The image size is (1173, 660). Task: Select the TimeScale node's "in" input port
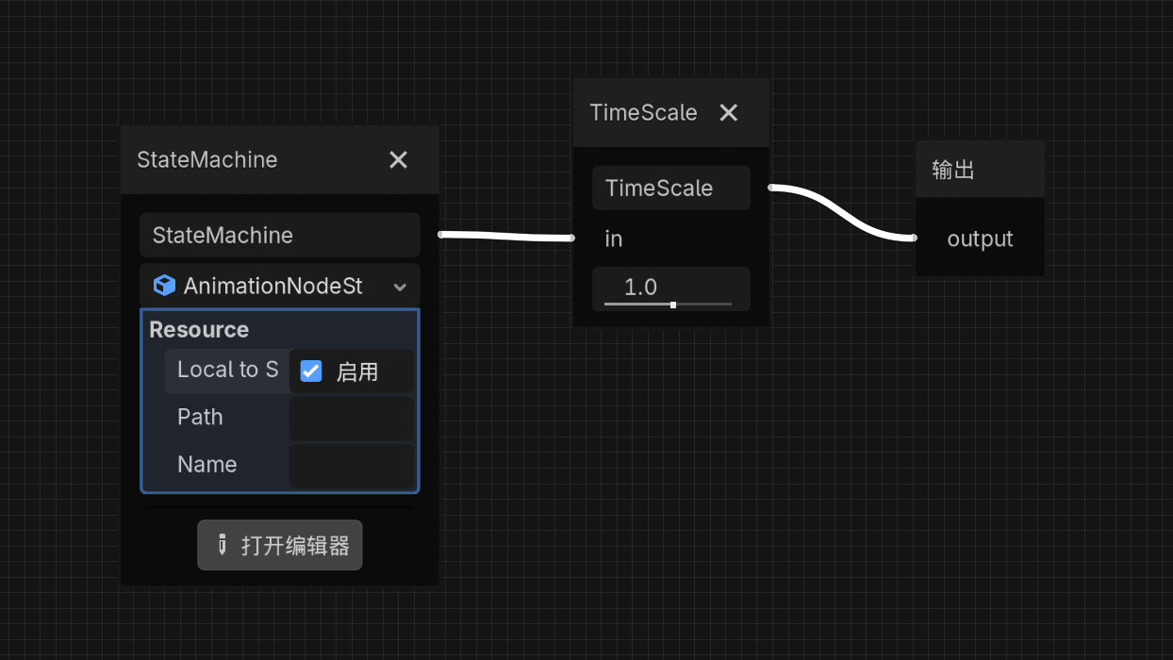[573, 239]
